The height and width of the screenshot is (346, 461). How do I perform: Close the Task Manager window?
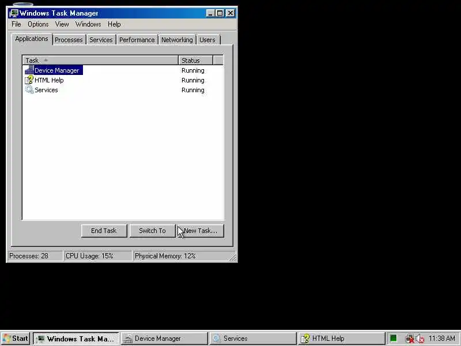pyautogui.click(x=231, y=13)
